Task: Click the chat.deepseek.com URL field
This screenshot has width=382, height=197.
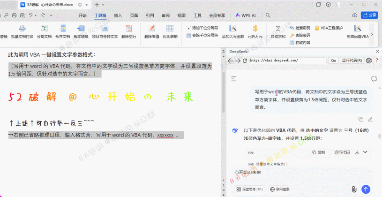Action: 288,61
